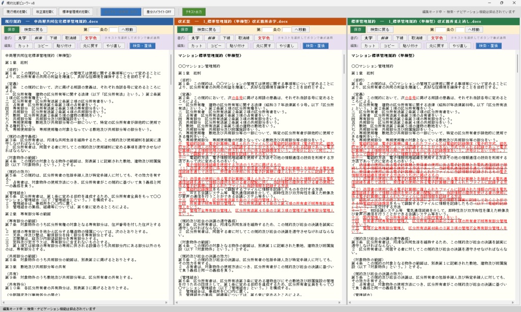Focus the 第 article number field in 標準管理規約 panel
Viewport: 521px width, 312px height.
click(x=441, y=29)
